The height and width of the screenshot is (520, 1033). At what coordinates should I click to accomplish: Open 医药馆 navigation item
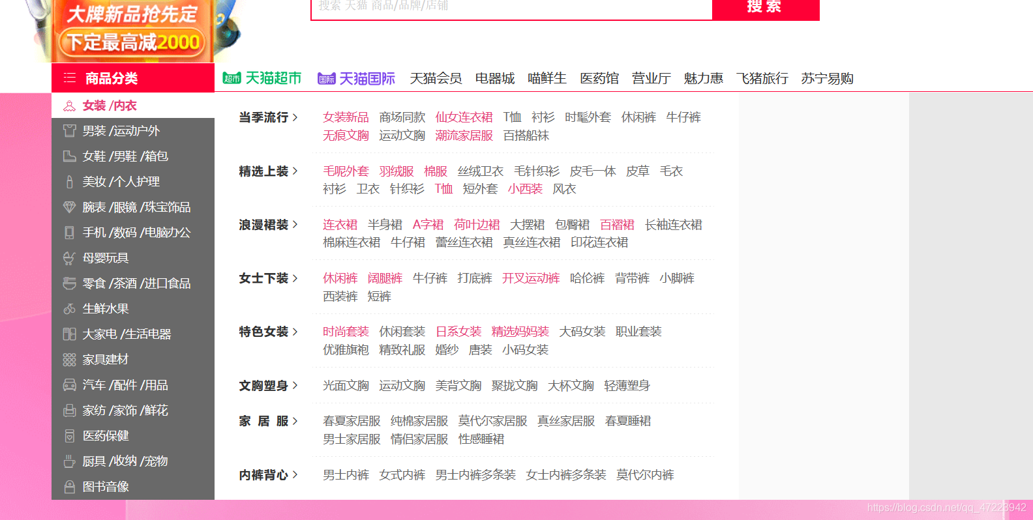[x=599, y=79]
